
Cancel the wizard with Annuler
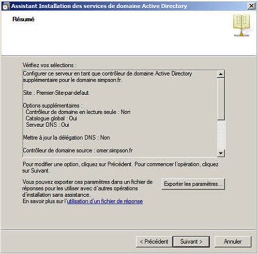tap(233, 242)
